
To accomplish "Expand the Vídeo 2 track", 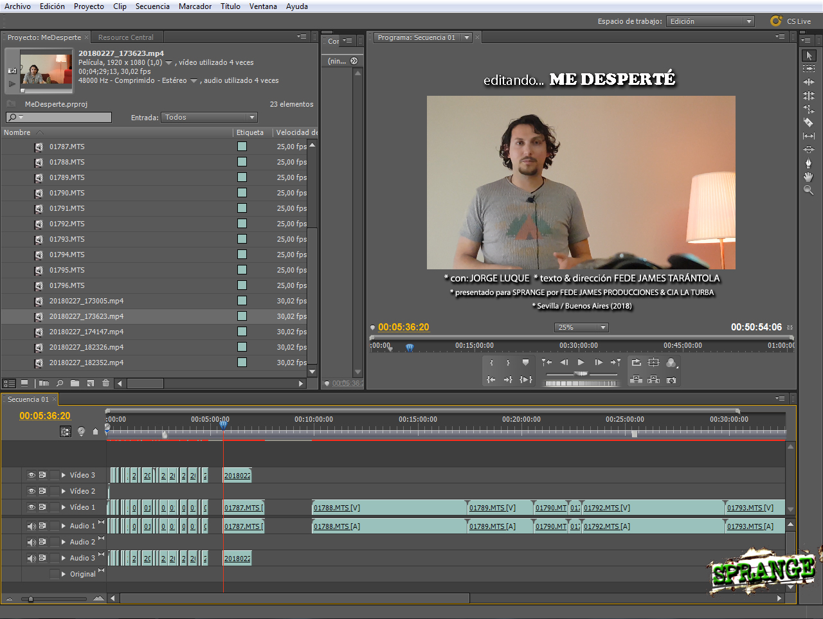I will click(x=64, y=491).
